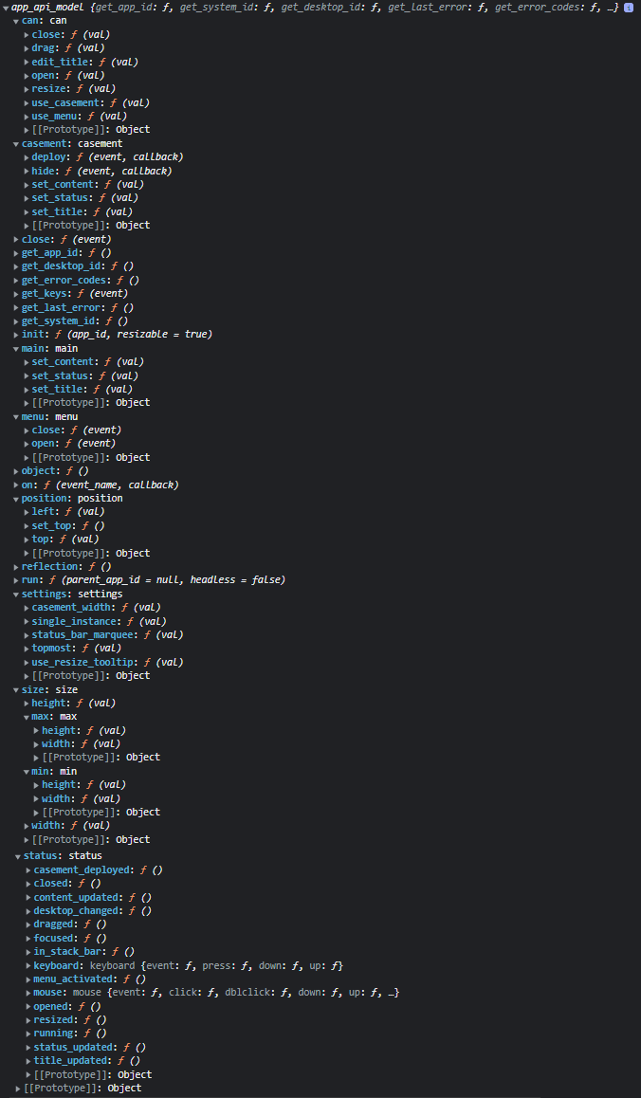The width and height of the screenshot is (641, 1098).
Task: Select the 'use_resize_tooltip' setting row
Action: point(103,663)
